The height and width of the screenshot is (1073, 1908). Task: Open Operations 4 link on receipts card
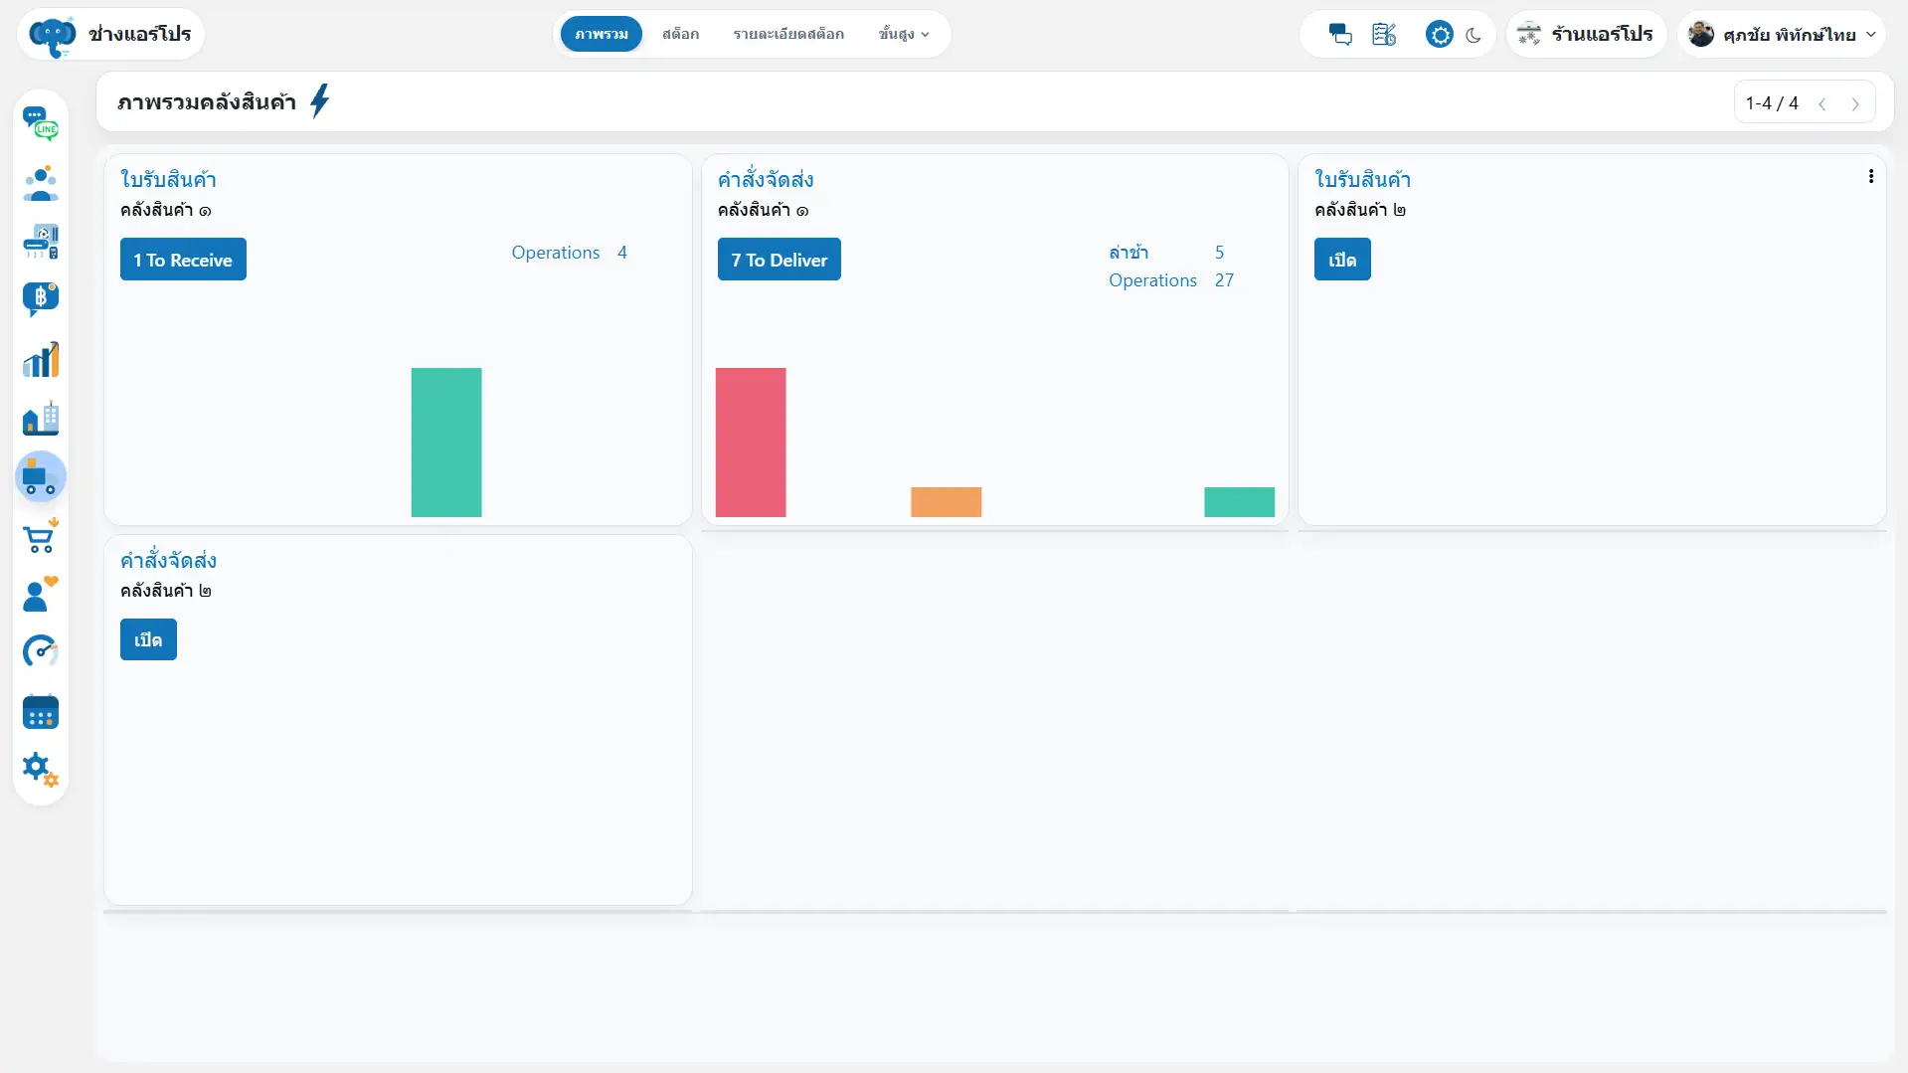click(x=569, y=253)
